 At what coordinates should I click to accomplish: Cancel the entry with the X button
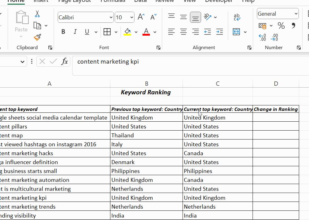pyautogui.click(x=42, y=61)
